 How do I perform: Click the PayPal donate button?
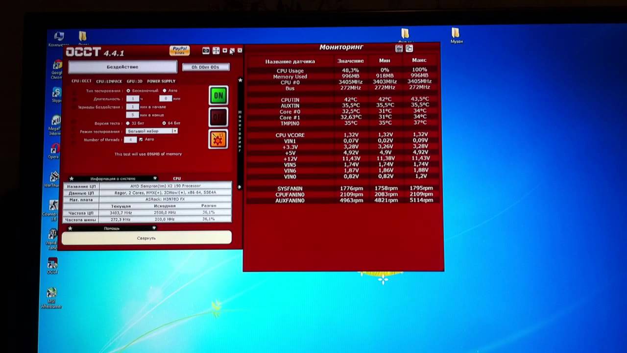pos(180,50)
